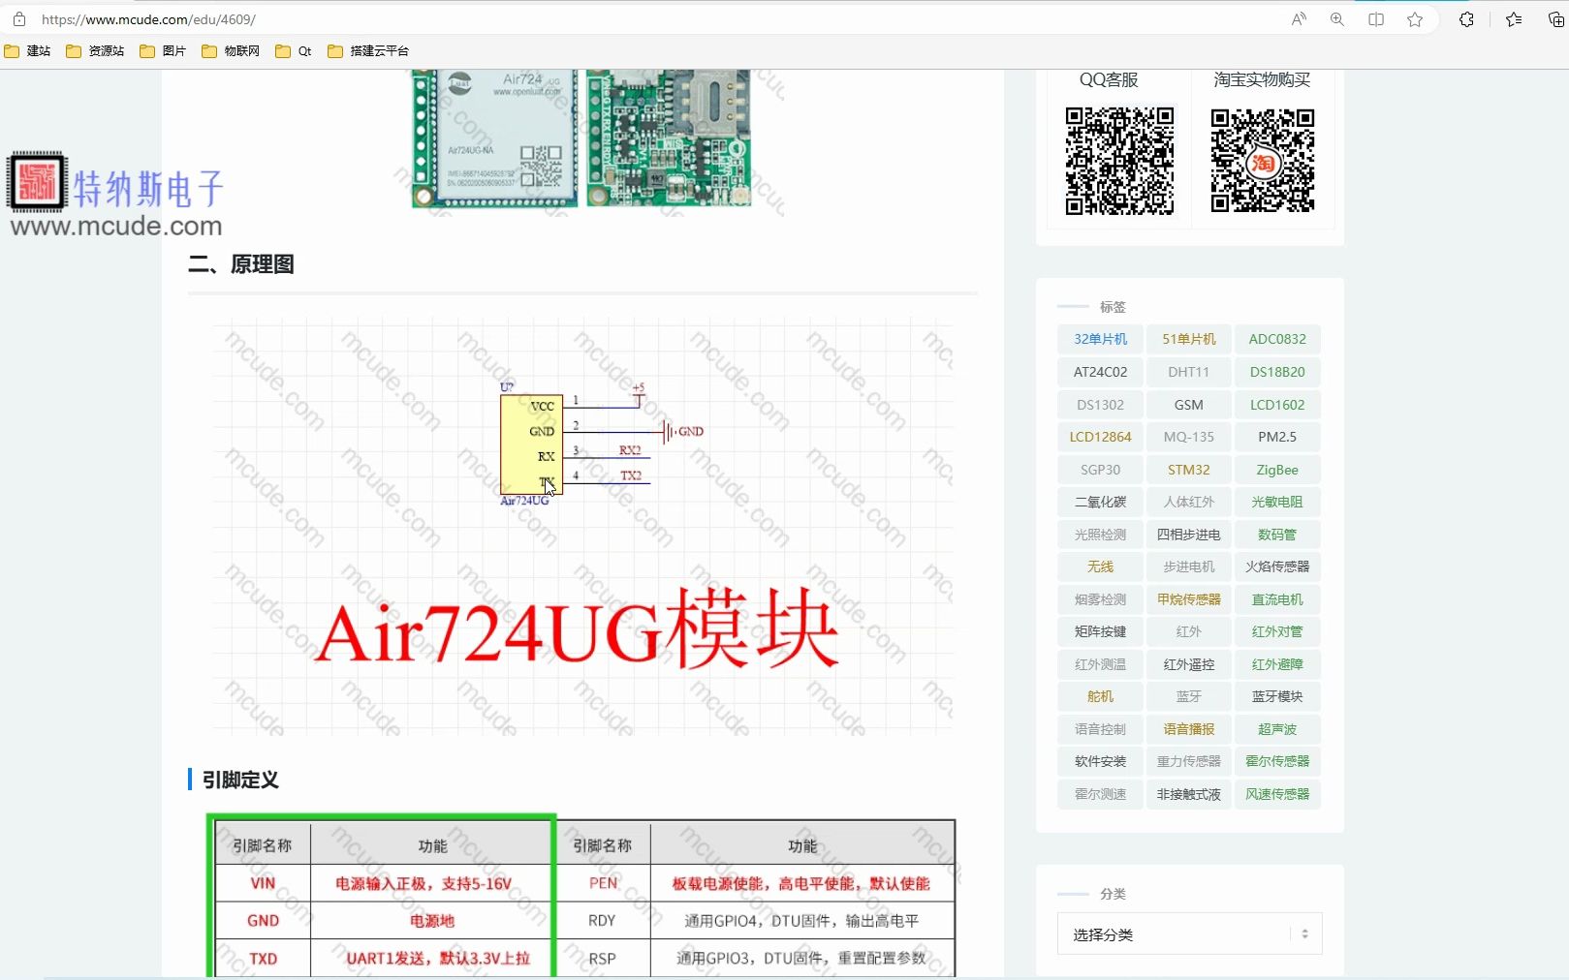The width and height of the screenshot is (1569, 980).
Task: Open the MQ-135 tag
Action: 1189,437
